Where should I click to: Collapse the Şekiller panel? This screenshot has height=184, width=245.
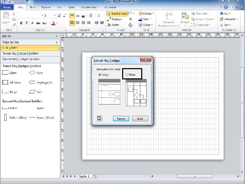56,36
